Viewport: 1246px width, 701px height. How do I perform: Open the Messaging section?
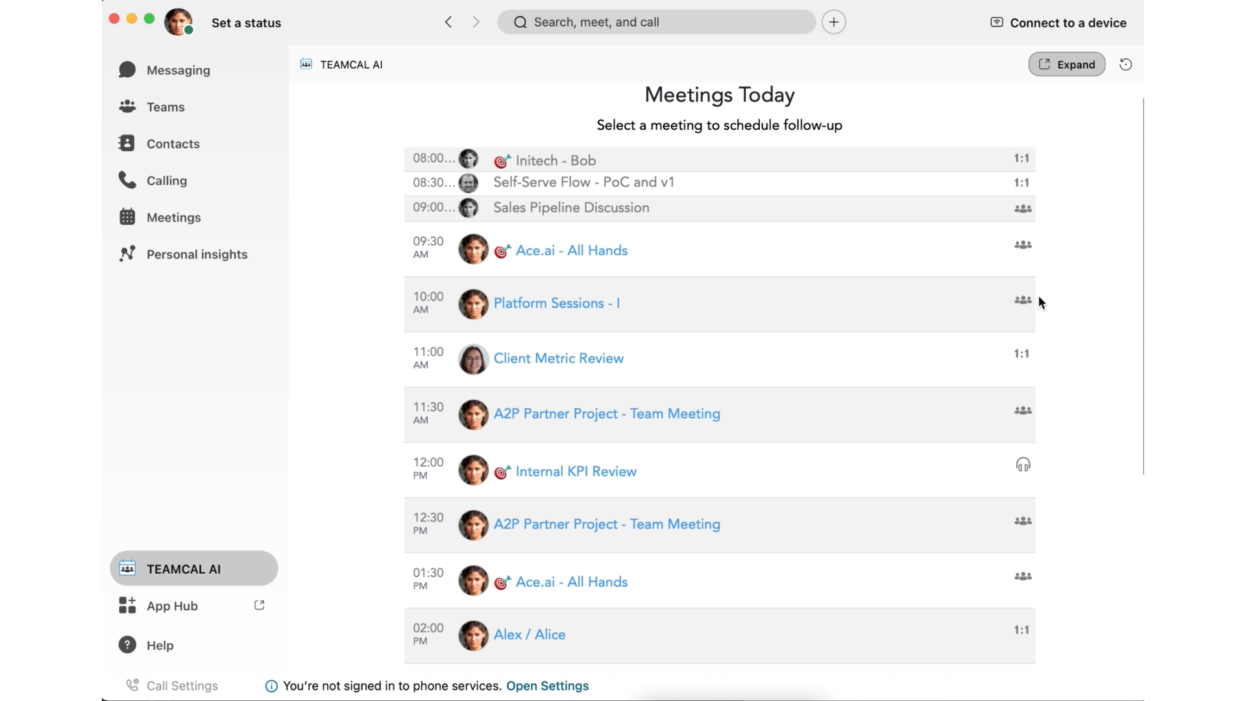[165, 70]
